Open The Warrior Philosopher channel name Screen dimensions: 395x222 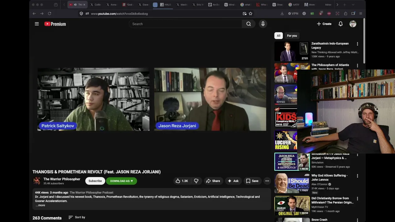tap(62, 179)
